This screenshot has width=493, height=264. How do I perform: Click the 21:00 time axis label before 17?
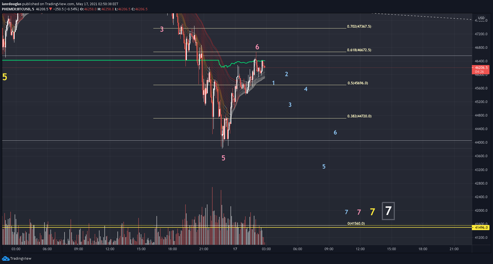coord(204,249)
